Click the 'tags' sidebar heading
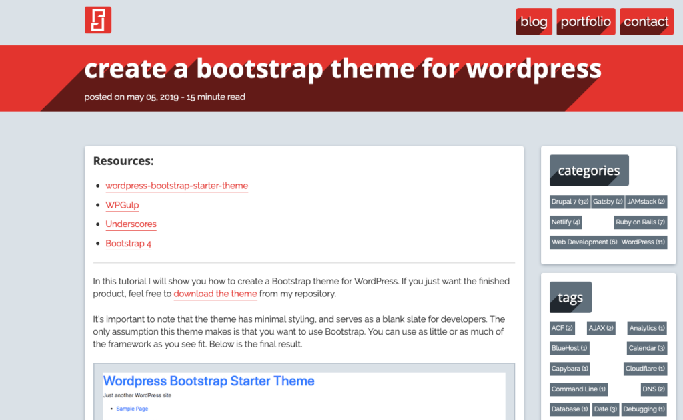This screenshot has width=683, height=420. coord(570,298)
